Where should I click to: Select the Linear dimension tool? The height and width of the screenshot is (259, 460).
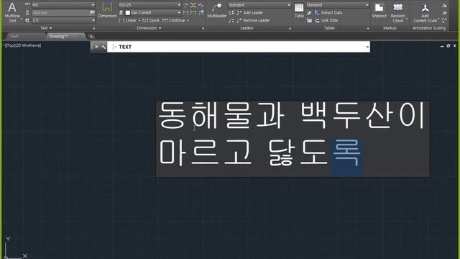[x=128, y=21]
